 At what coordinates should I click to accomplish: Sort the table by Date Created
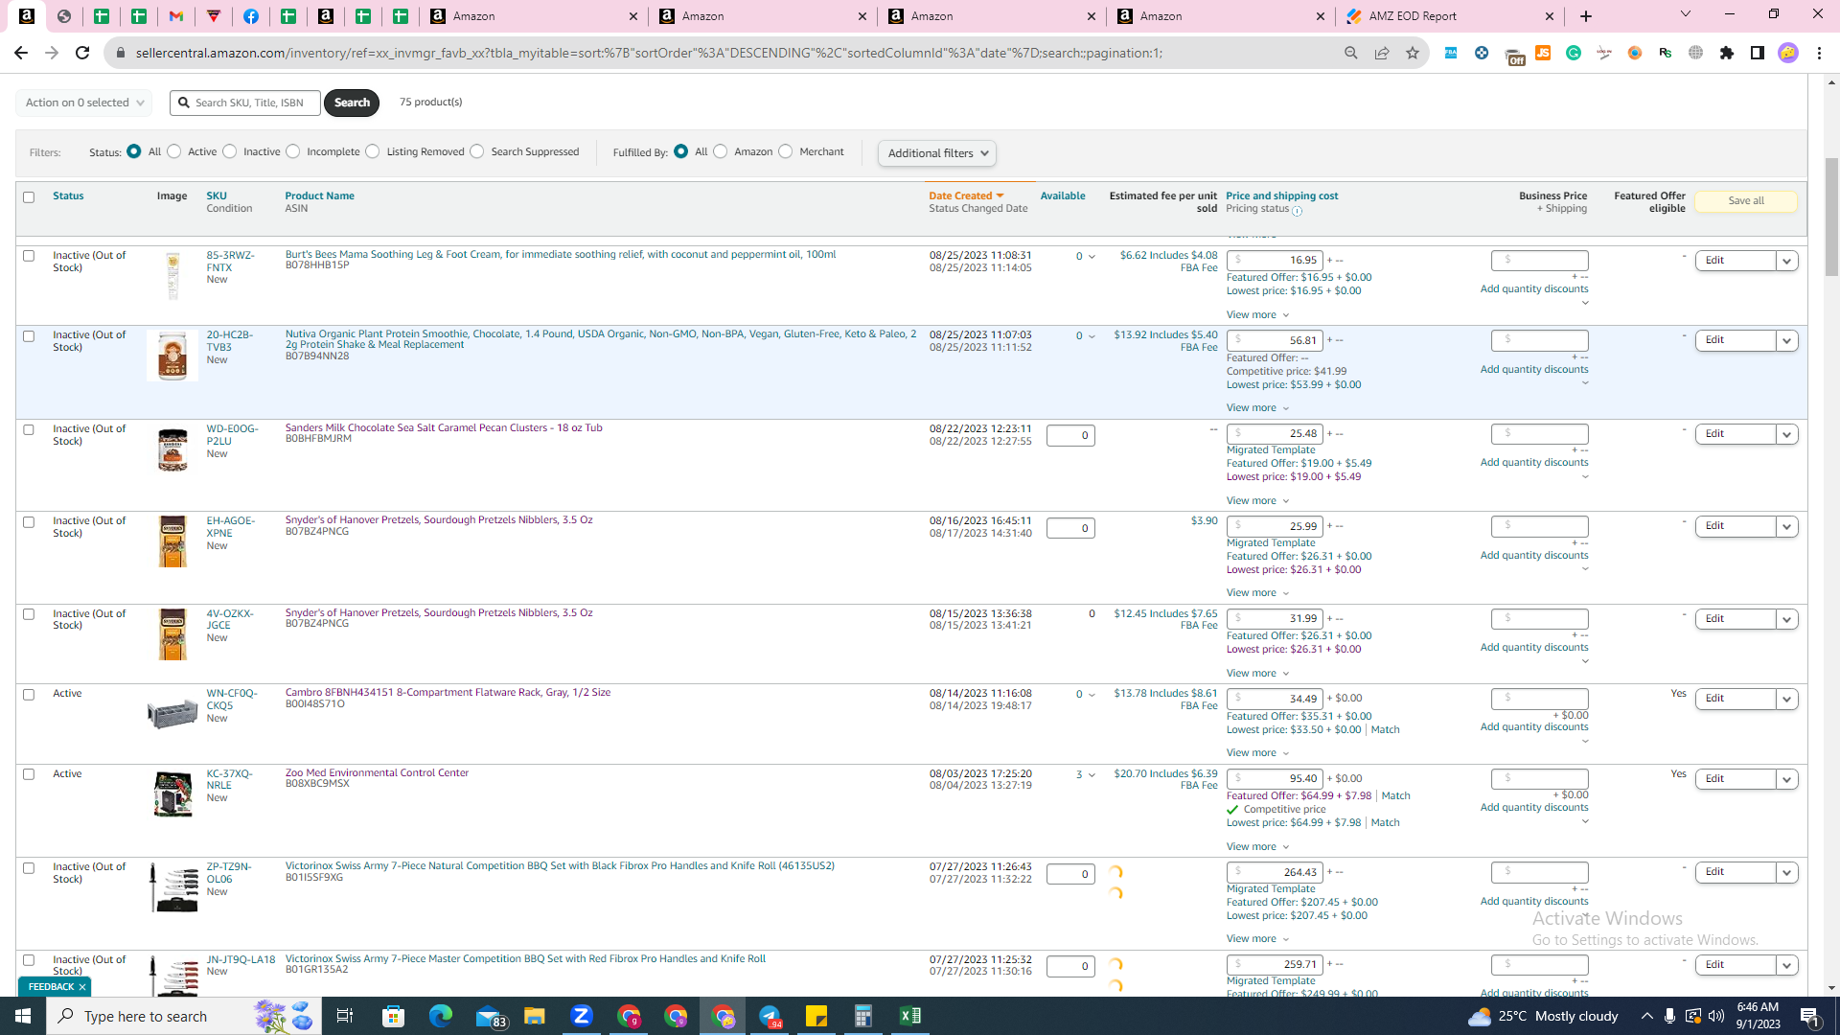pos(966,195)
